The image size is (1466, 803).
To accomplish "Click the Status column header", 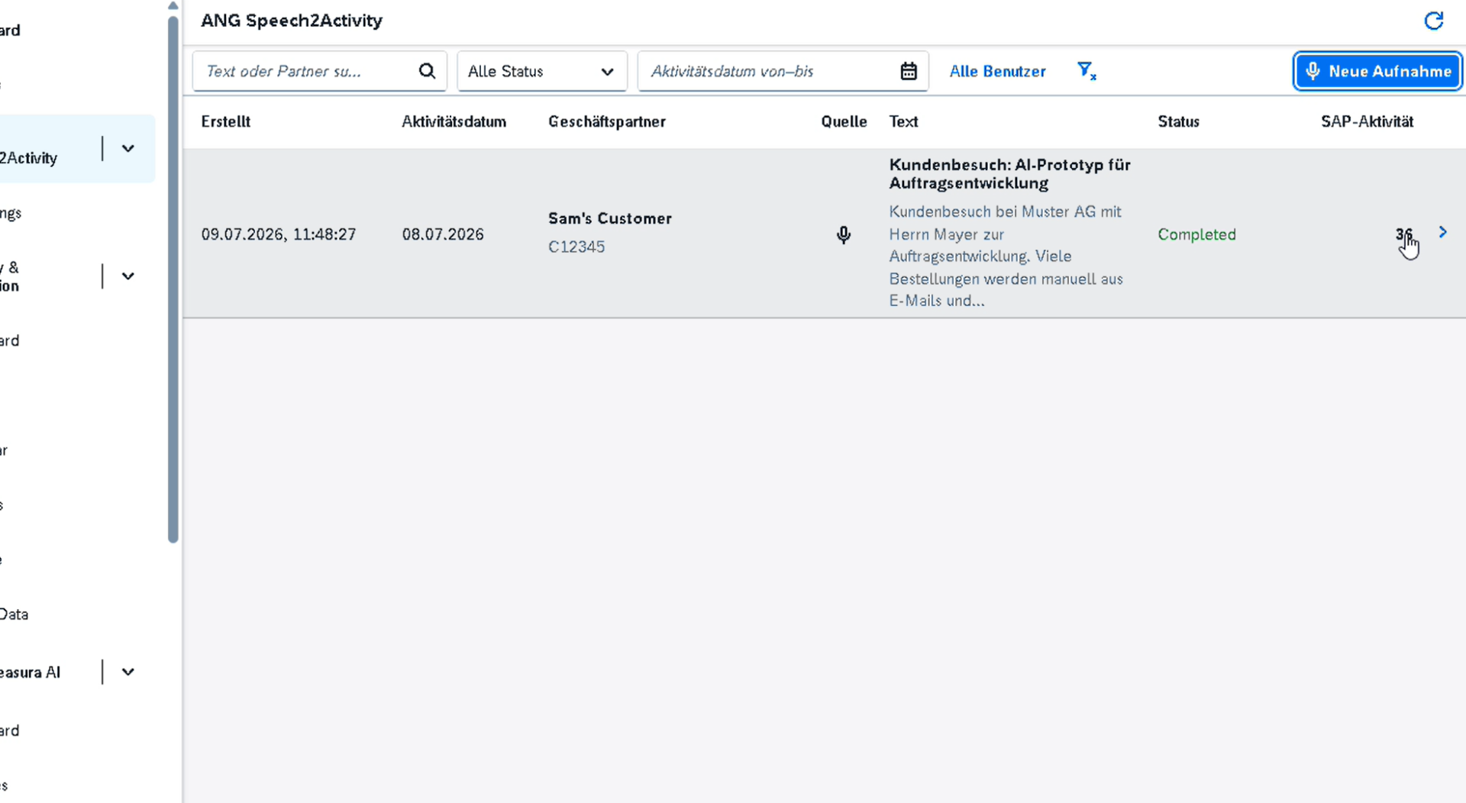I will (1178, 121).
